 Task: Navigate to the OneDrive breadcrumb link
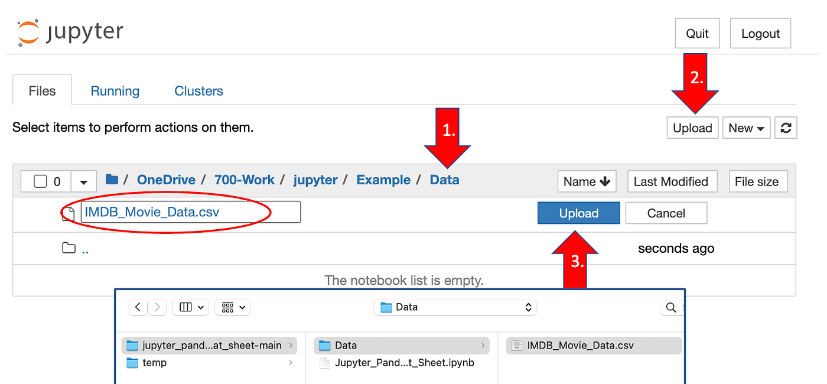pos(166,180)
